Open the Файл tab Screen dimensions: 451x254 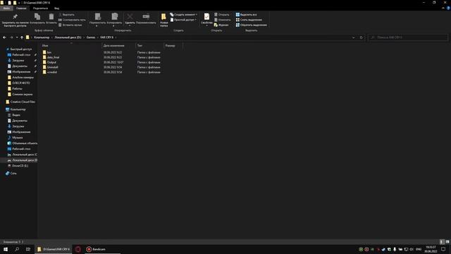pyautogui.click(x=6, y=8)
